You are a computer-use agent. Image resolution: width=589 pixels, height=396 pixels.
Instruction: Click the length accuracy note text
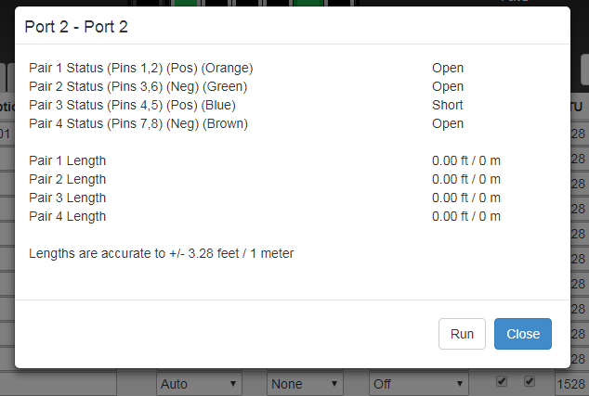[x=162, y=252]
